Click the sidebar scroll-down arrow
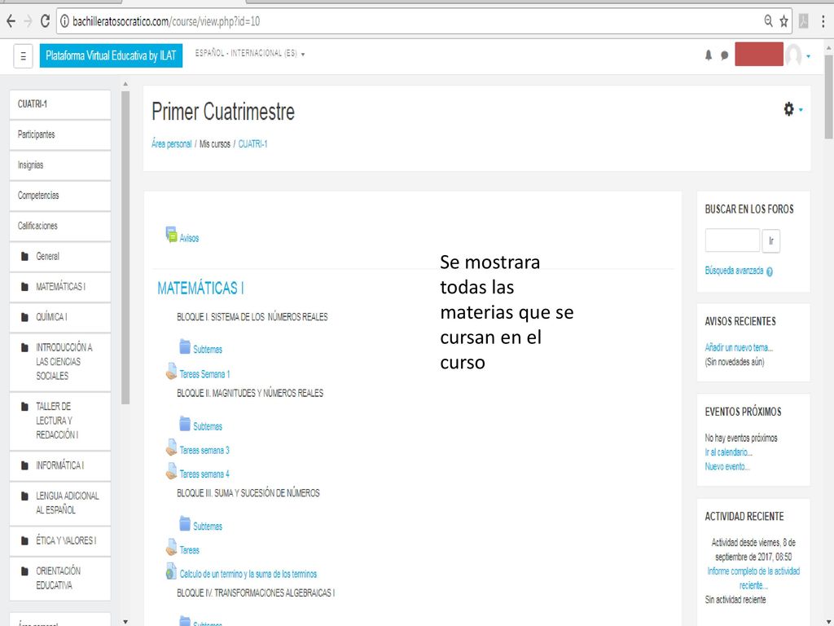This screenshot has height=626, width=834. (125, 621)
